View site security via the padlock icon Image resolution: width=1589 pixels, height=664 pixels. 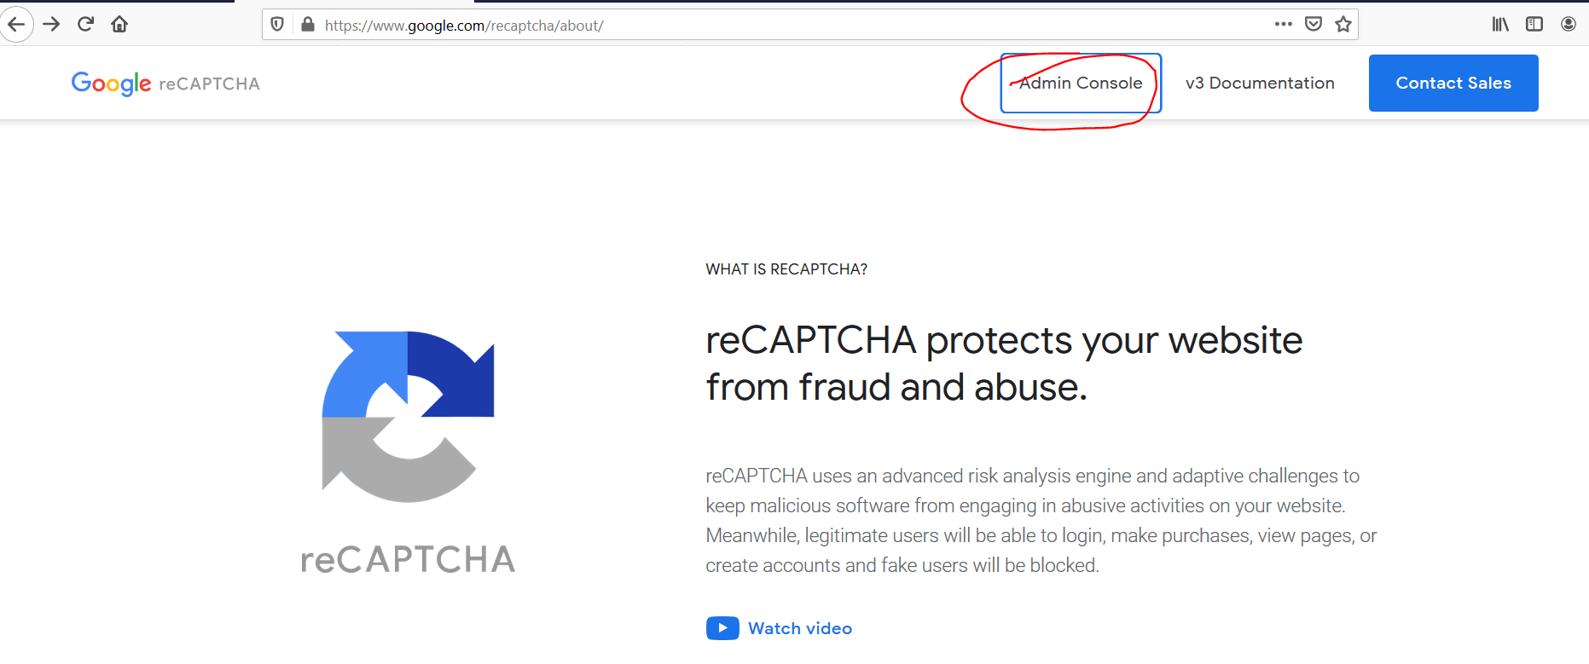[308, 25]
